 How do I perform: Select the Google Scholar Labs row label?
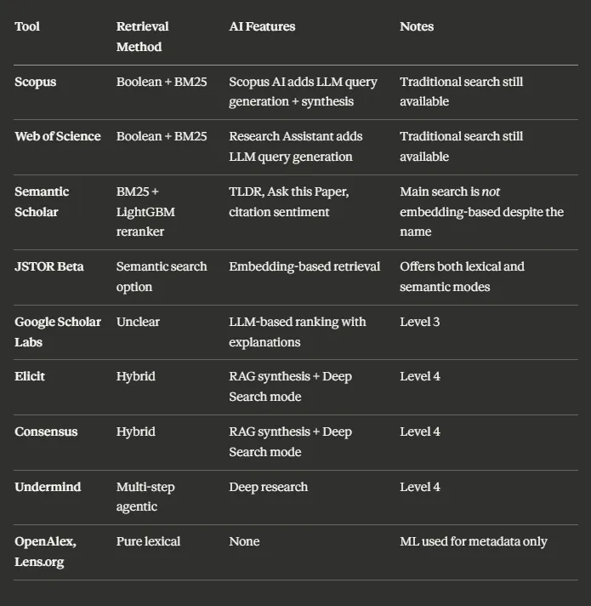click(58, 332)
